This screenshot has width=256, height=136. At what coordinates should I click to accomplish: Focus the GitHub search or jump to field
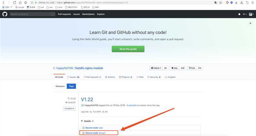32,14
